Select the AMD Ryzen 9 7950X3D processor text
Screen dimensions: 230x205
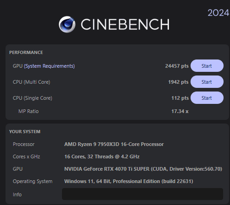[x=114, y=144]
